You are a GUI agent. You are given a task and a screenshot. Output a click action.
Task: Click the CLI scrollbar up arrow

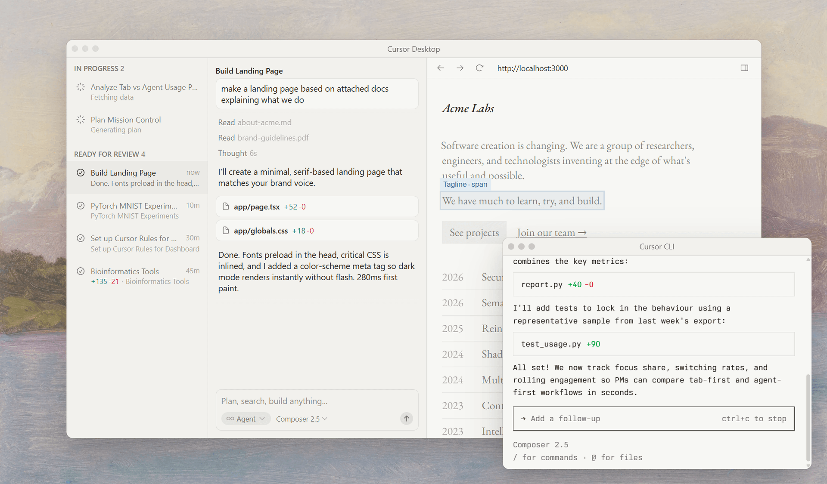pyautogui.click(x=808, y=259)
